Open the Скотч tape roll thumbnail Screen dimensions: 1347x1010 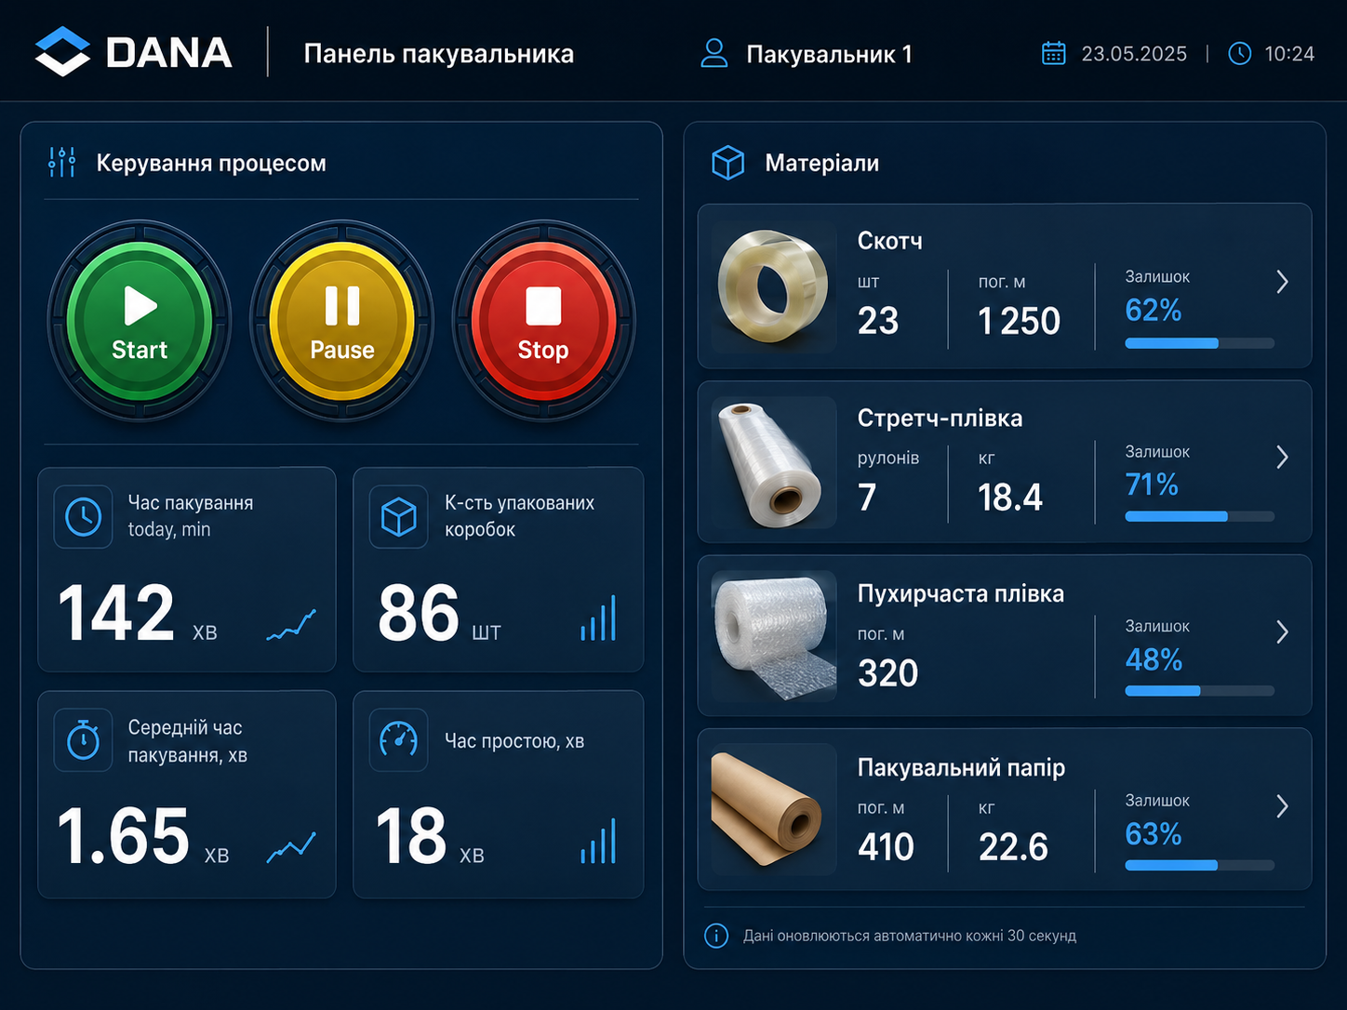click(x=773, y=286)
